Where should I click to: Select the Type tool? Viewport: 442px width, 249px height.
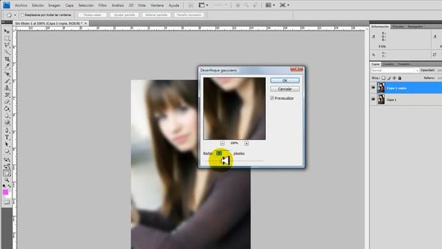point(7,138)
